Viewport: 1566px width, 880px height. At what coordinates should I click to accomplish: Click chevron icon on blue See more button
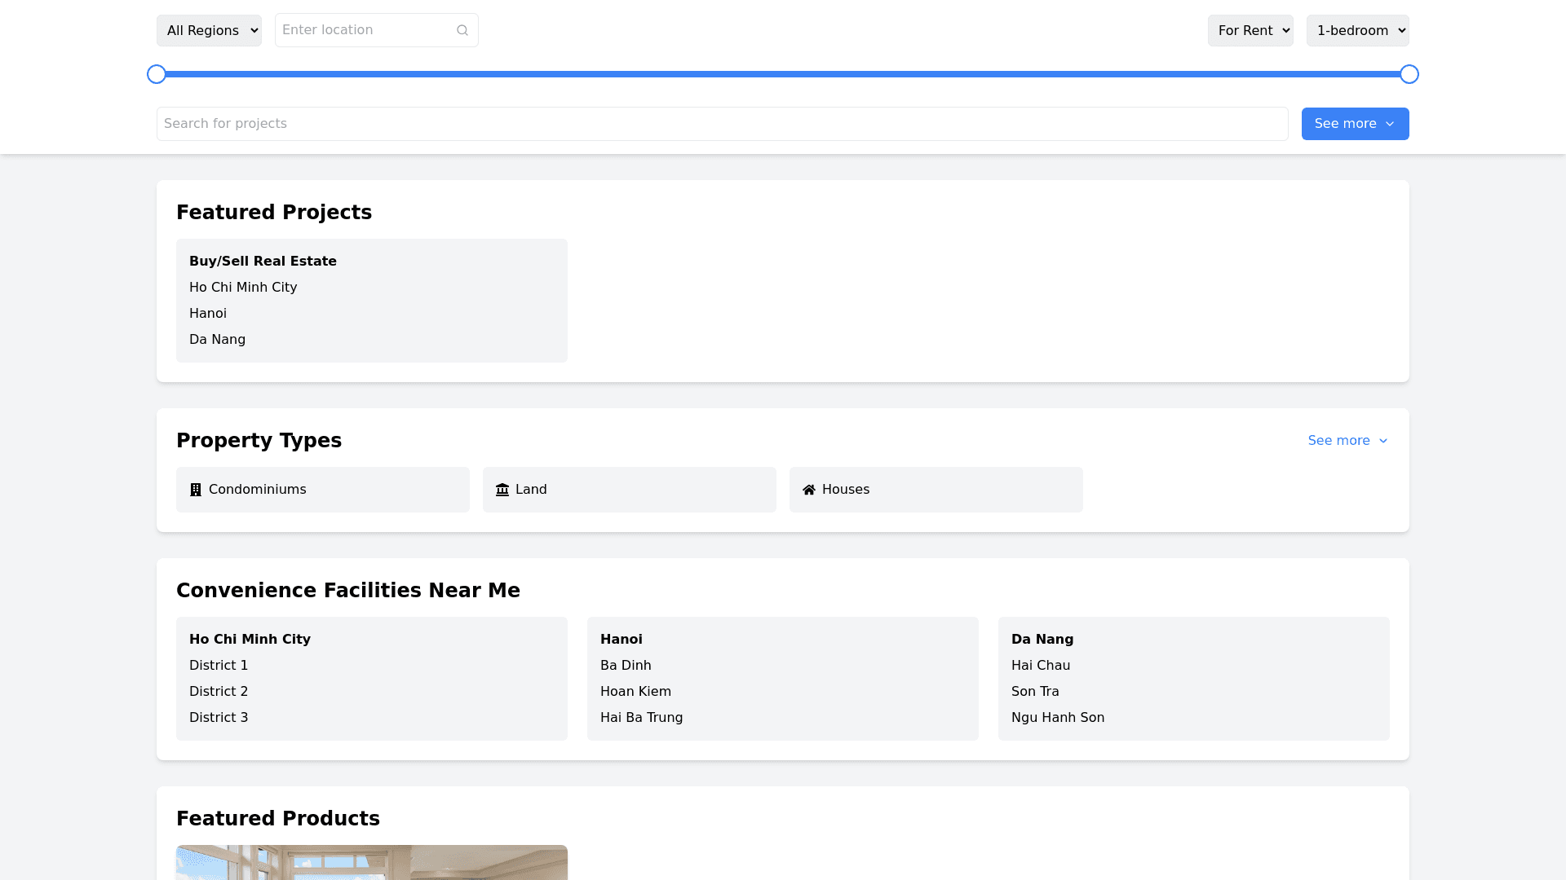coord(1390,124)
